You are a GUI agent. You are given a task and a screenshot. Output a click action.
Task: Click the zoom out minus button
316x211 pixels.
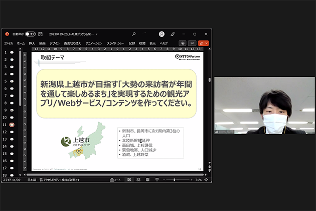[164, 180]
